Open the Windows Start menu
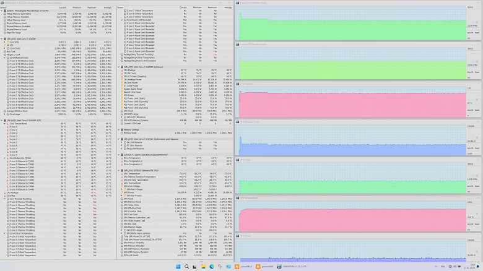 click(178, 267)
